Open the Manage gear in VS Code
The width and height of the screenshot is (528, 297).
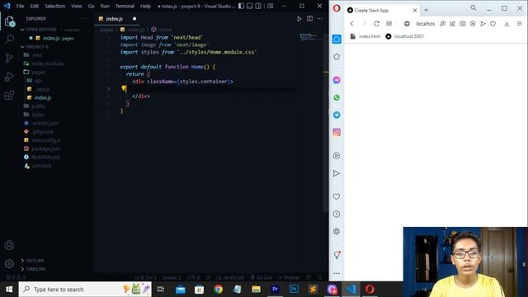(9, 263)
